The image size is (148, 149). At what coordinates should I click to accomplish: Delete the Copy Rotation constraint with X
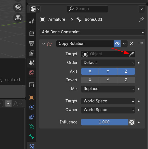[131, 44]
